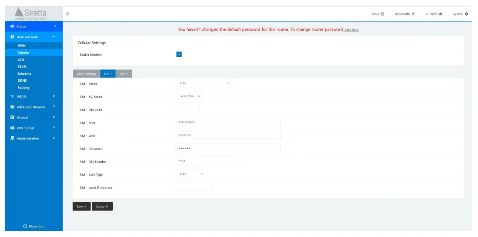Click the SIM 1 Password field

pyautogui.click(x=228, y=148)
